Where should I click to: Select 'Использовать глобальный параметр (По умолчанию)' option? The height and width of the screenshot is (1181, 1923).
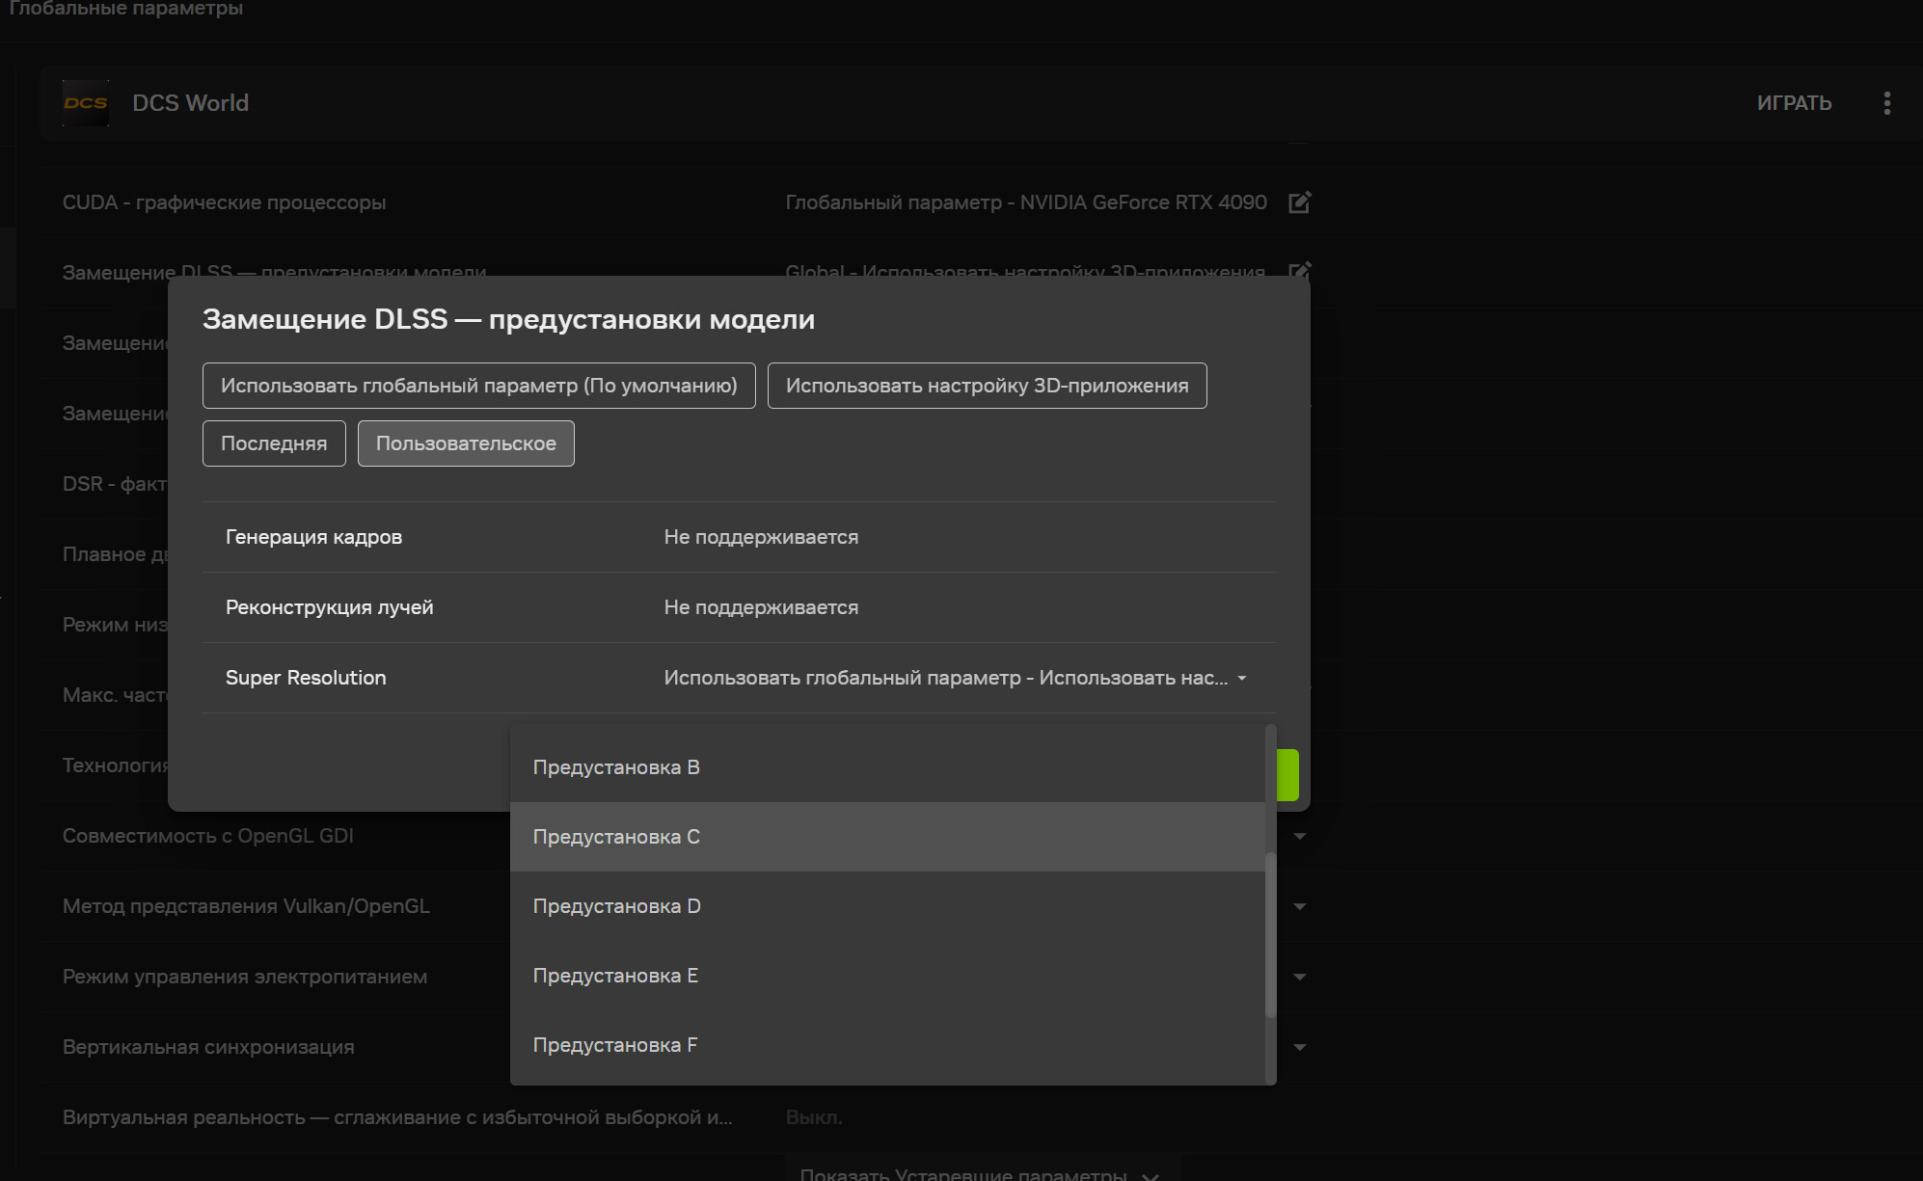point(478,386)
